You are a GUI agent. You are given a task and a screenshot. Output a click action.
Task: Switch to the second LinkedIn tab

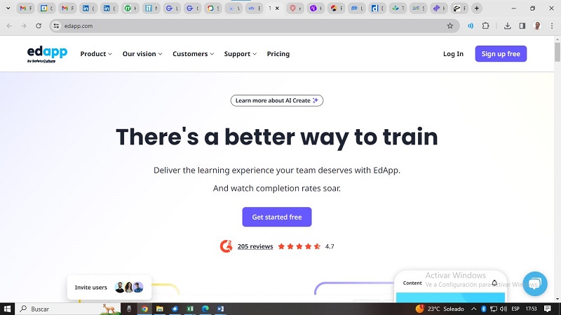109,8
